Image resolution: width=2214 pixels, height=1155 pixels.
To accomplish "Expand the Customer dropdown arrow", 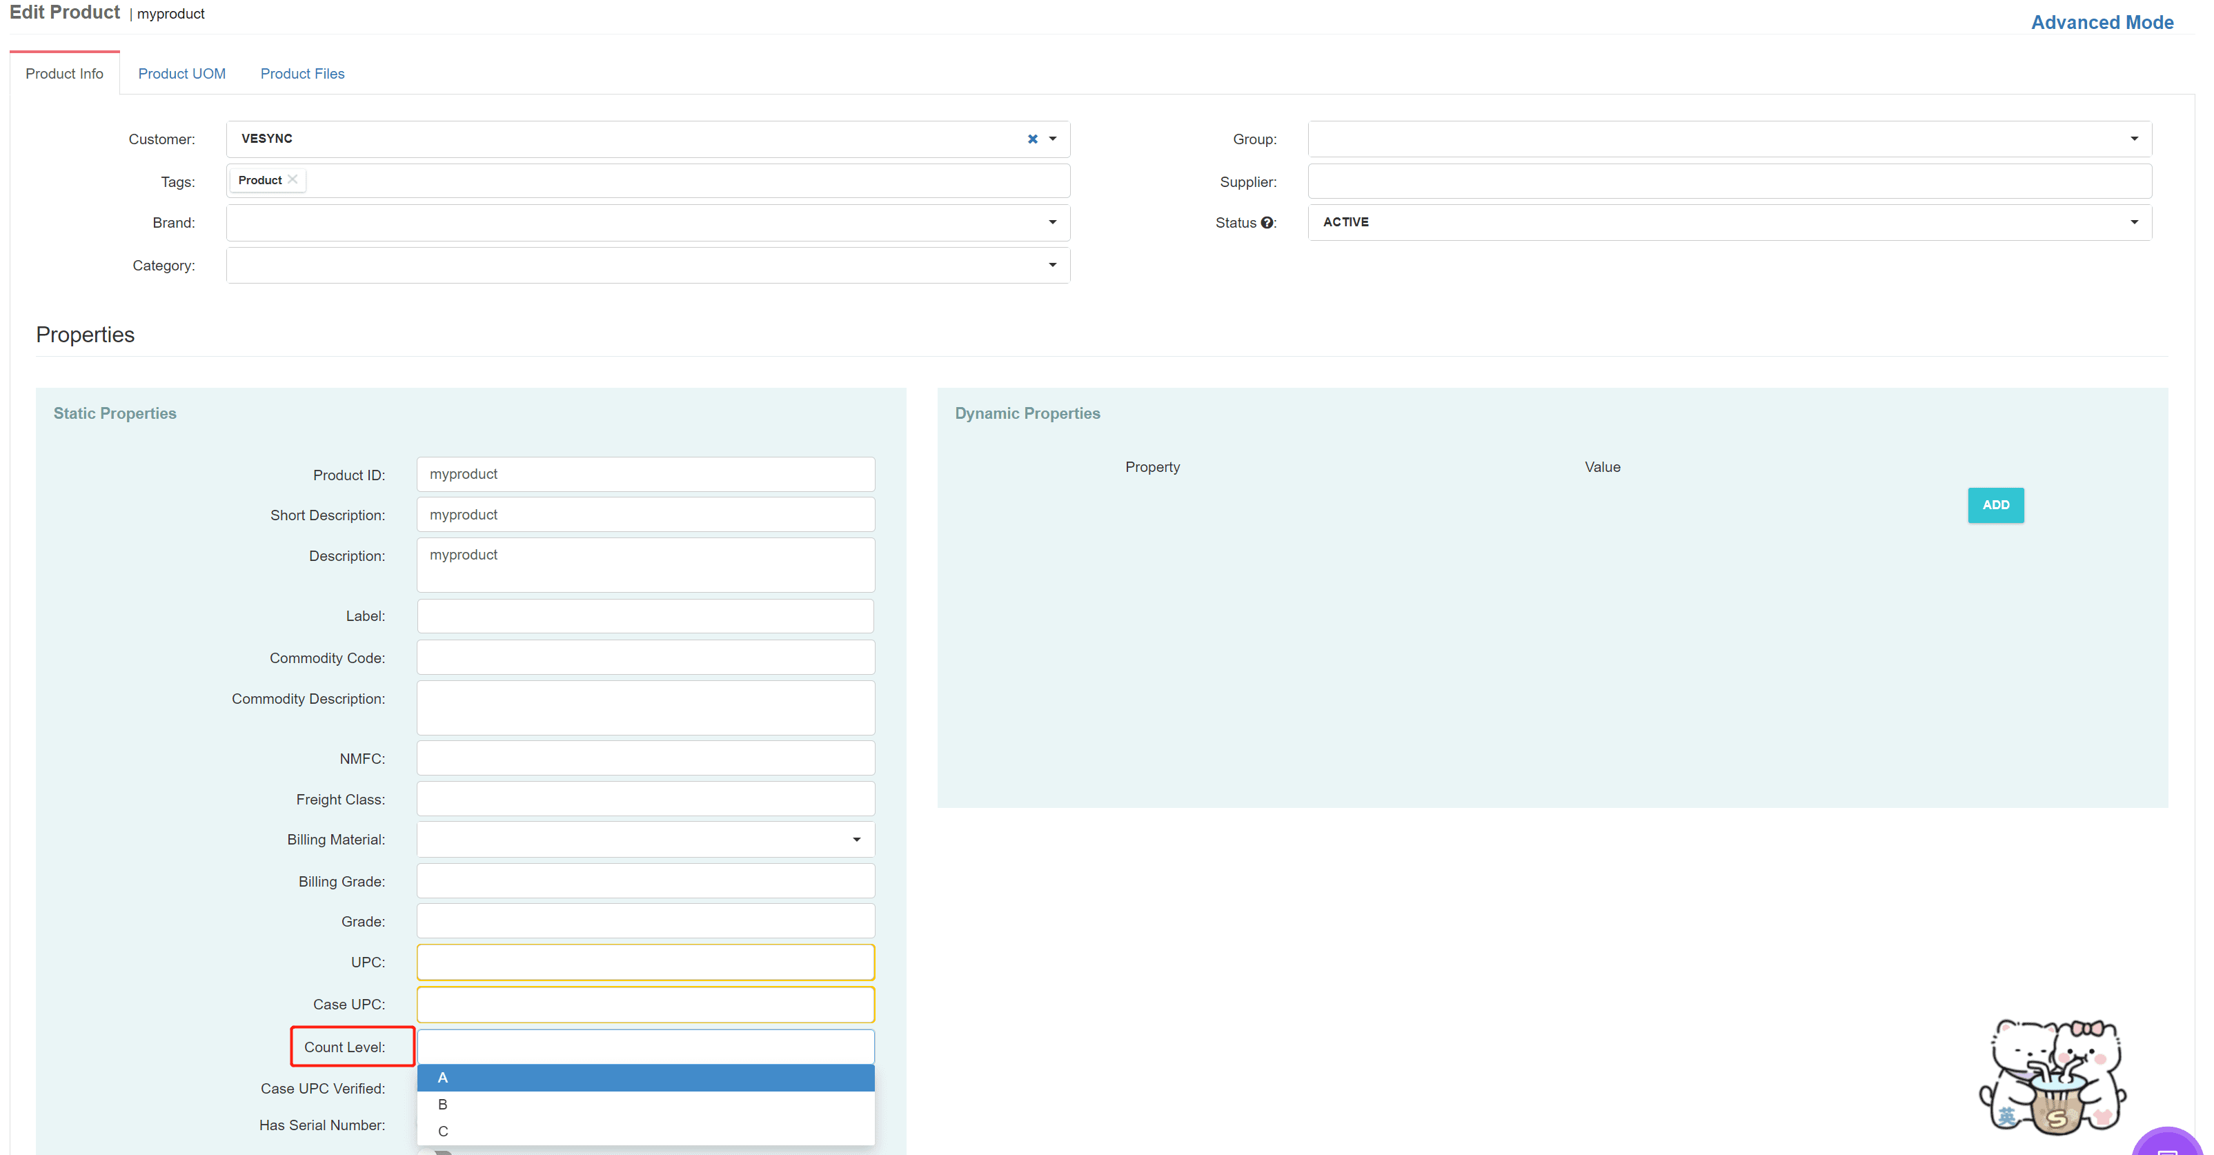I will click(x=1053, y=139).
